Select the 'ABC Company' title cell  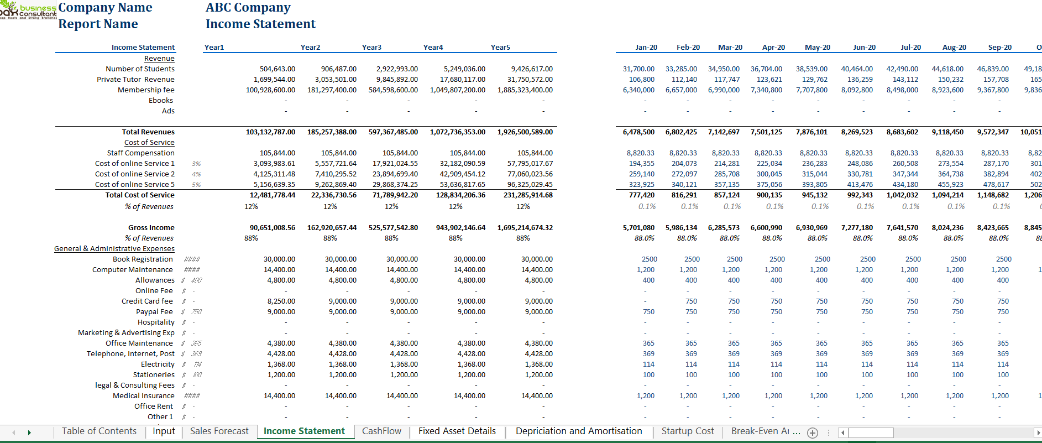click(x=248, y=8)
